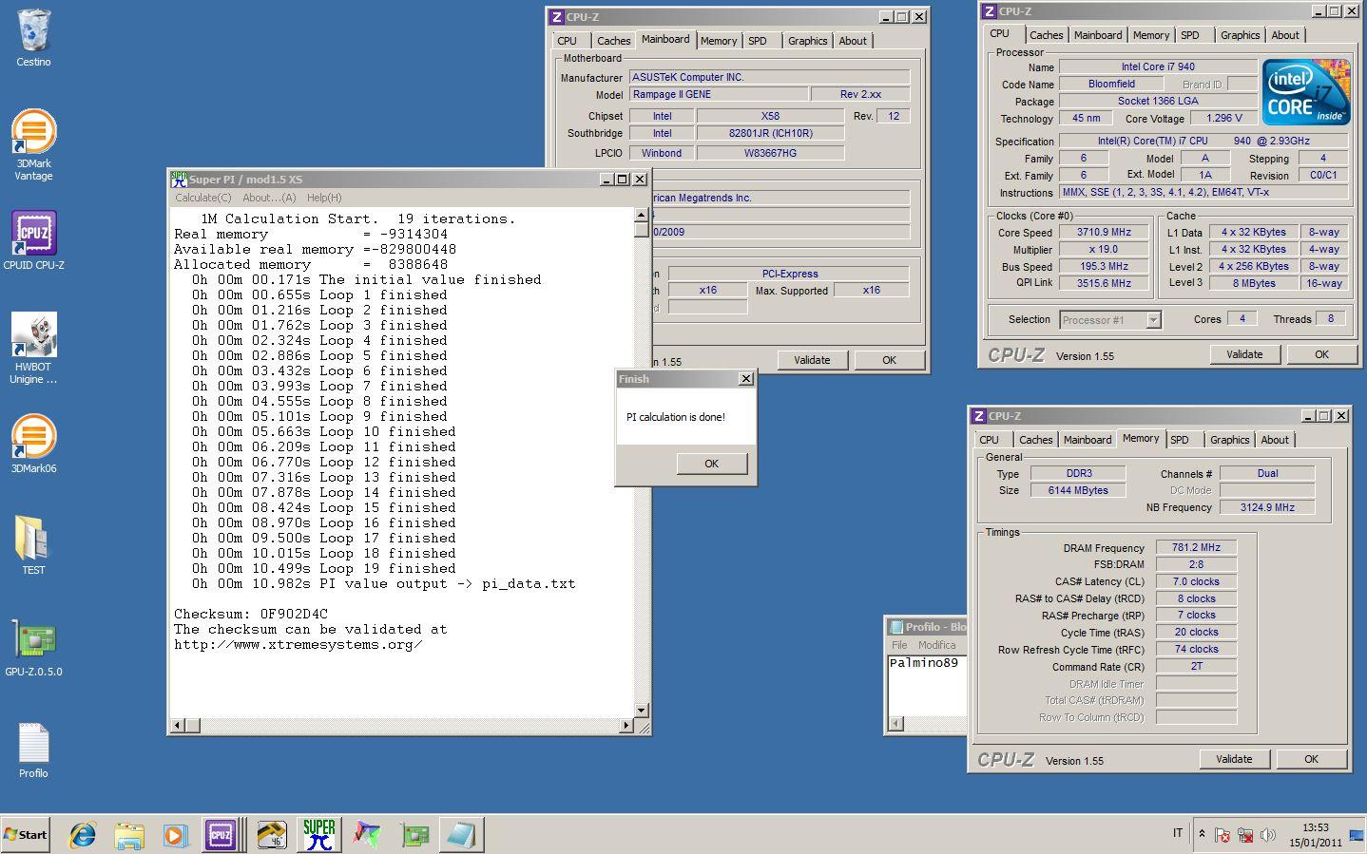Open Calculate(C) menu in Super PI
The width and height of the screenshot is (1367, 854).
[x=202, y=198]
